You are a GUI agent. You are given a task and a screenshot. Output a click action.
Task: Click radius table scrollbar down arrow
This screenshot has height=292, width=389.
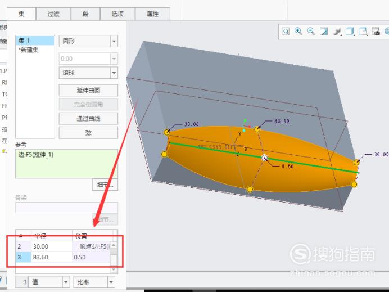(114, 269)
